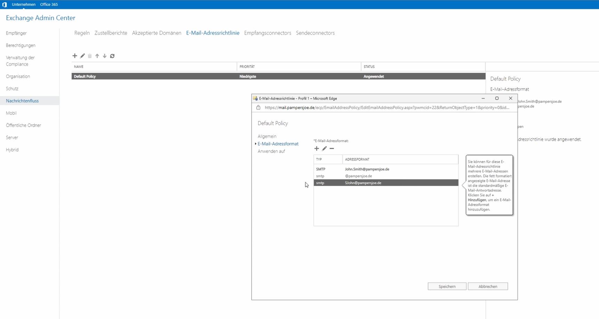Click Unternehmen in the top bar
The image size is (599, 319).
click(24, 5)
